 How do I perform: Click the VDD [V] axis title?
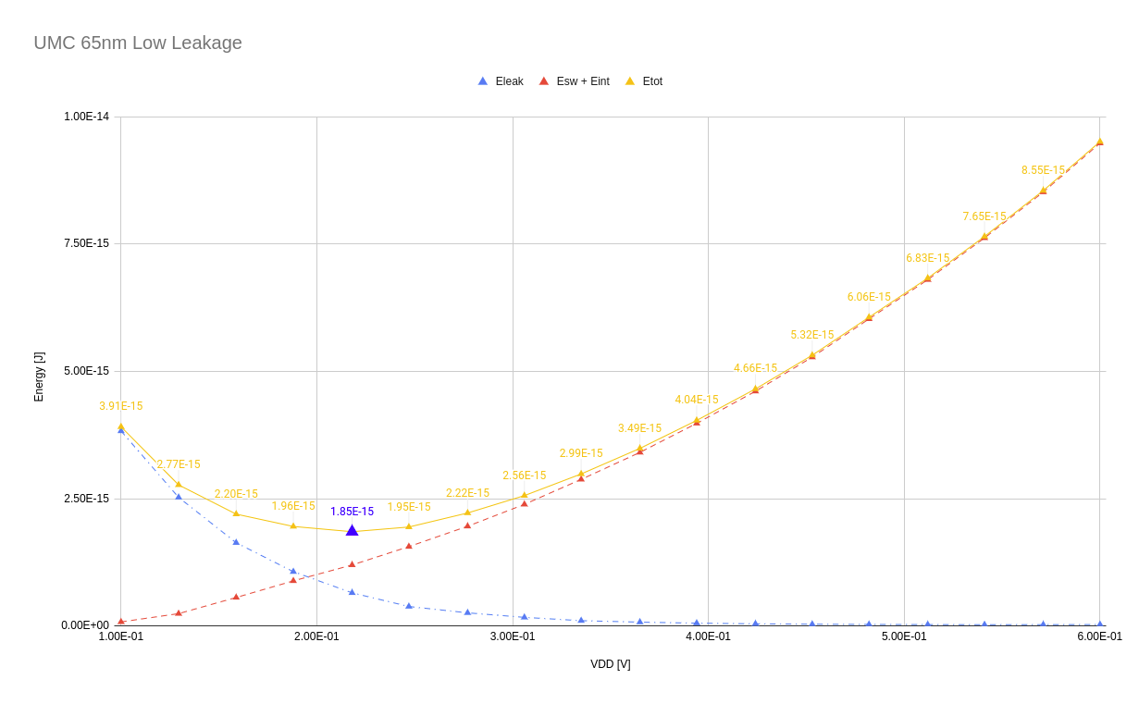point(611,664)
